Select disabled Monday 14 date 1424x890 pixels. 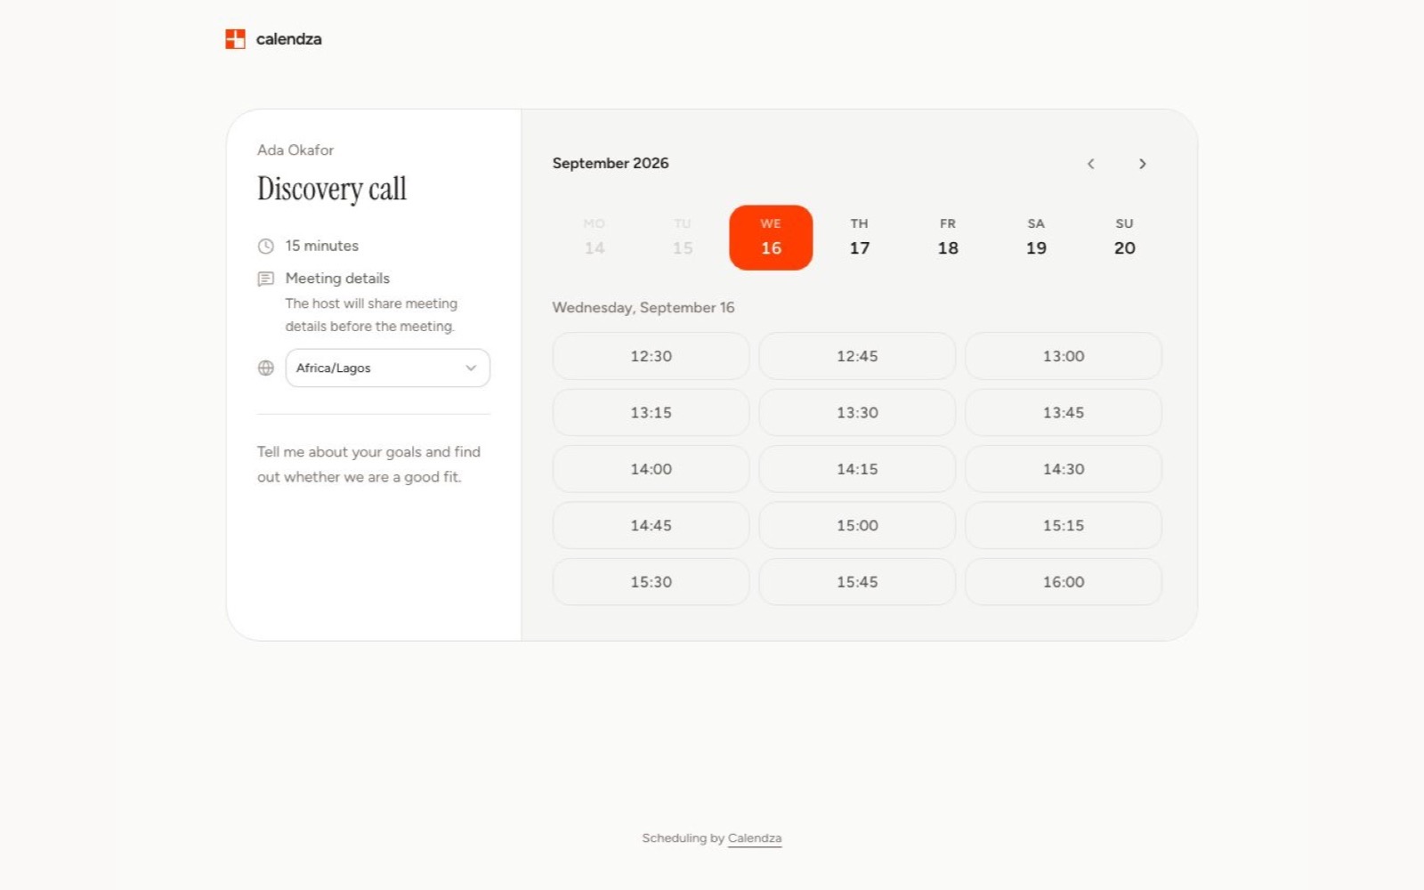pyautogui.click(x=595, y=238)
